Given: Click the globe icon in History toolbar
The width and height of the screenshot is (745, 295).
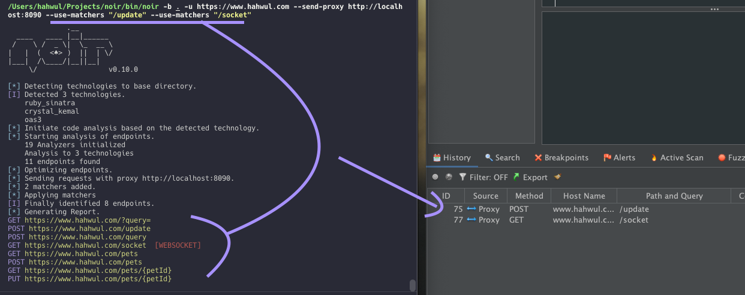Looking at the screenshot, I should point(449,177).
